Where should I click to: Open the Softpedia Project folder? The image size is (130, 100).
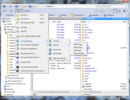coord(90,71)
